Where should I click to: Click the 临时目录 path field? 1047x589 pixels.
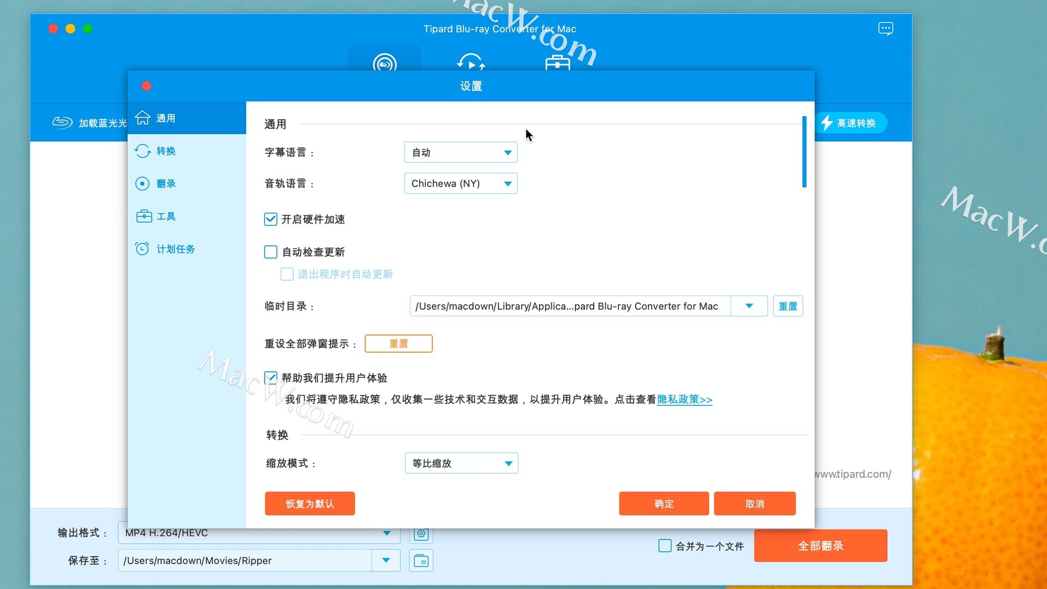point(570,306)
